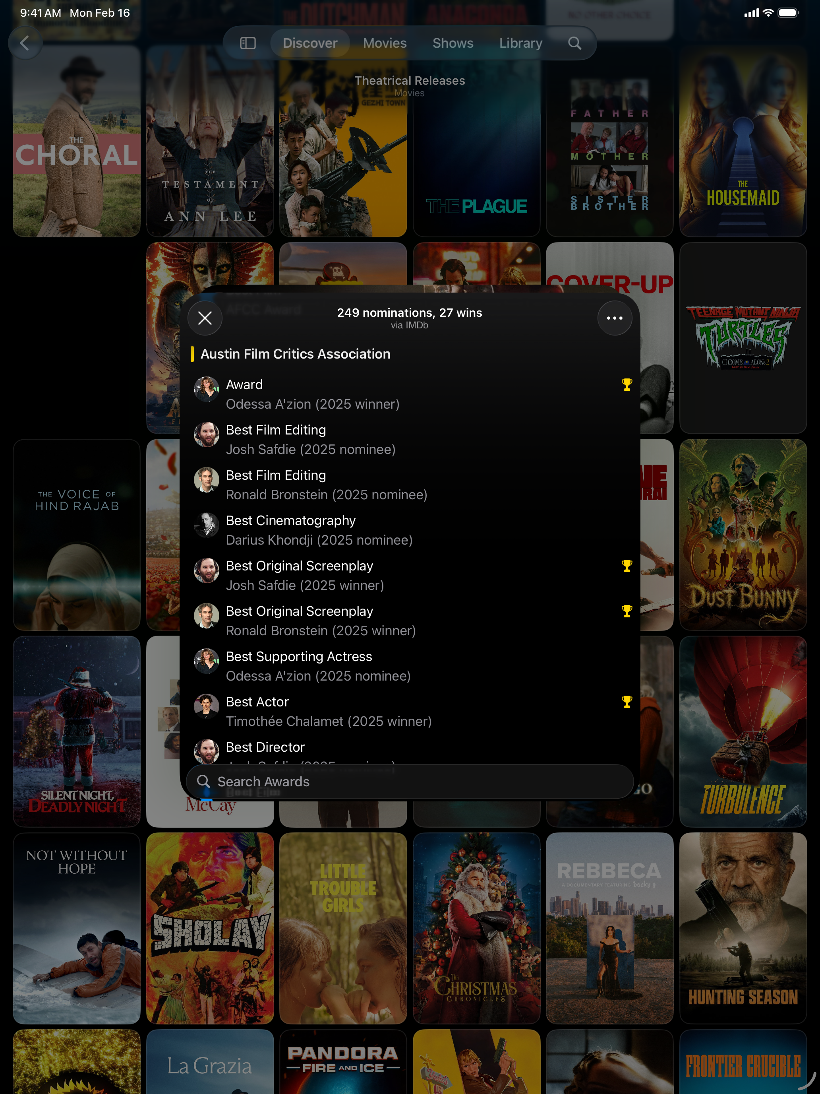
Task: Select Odessa A'zion's avatar in the Award row
Action: click(207, 389)
